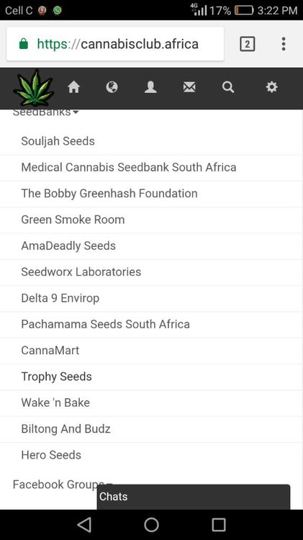This screenshot has height=540, width=303.
Task: Expand the Chats bar
Action: [194, 497]
